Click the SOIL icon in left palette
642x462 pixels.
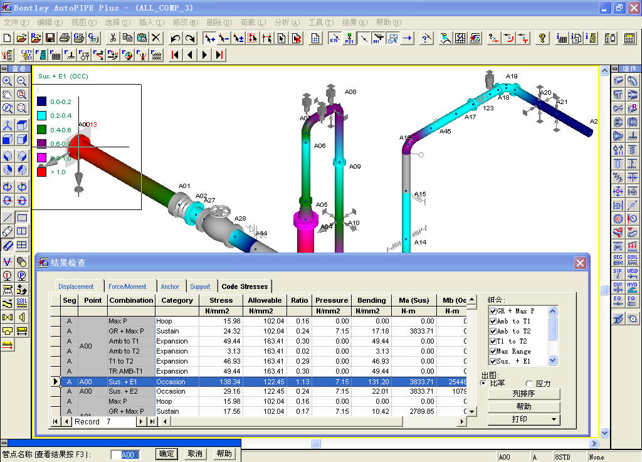pyautogui.click(x=22, y=303)
